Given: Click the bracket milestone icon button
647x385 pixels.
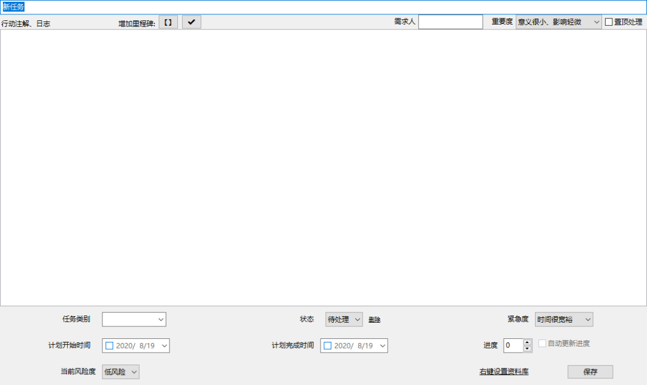Looking at the screenshot, I should 168,22.
